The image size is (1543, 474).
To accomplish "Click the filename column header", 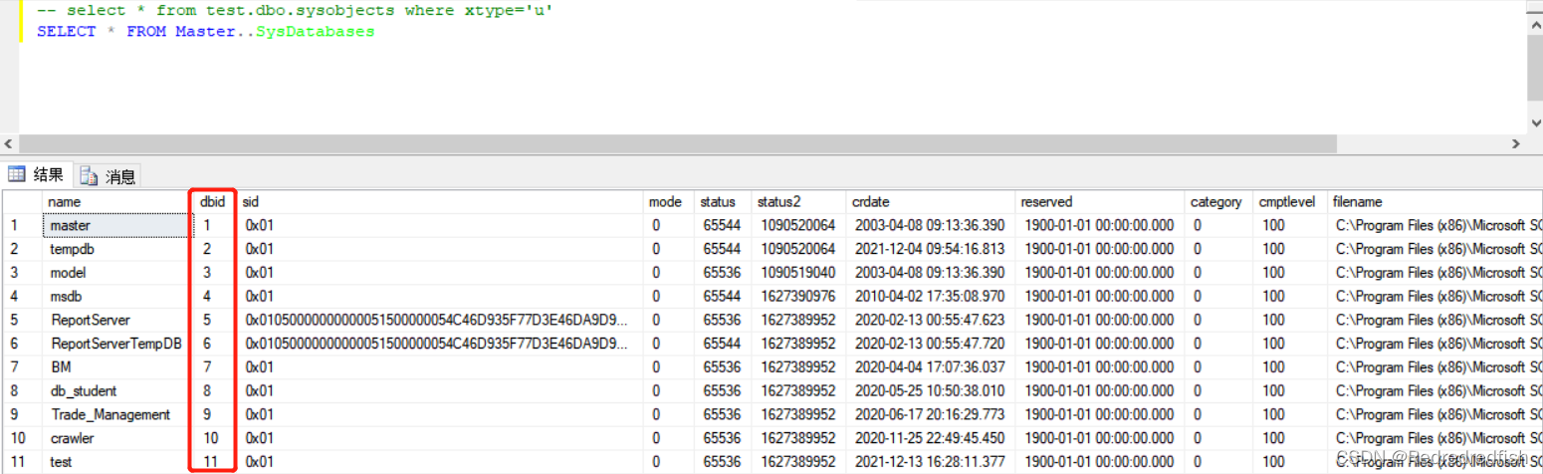I will [x=1435, y=202].
